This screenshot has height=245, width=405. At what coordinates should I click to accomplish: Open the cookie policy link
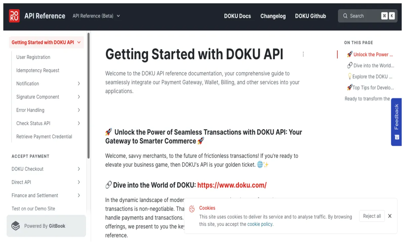260,224
